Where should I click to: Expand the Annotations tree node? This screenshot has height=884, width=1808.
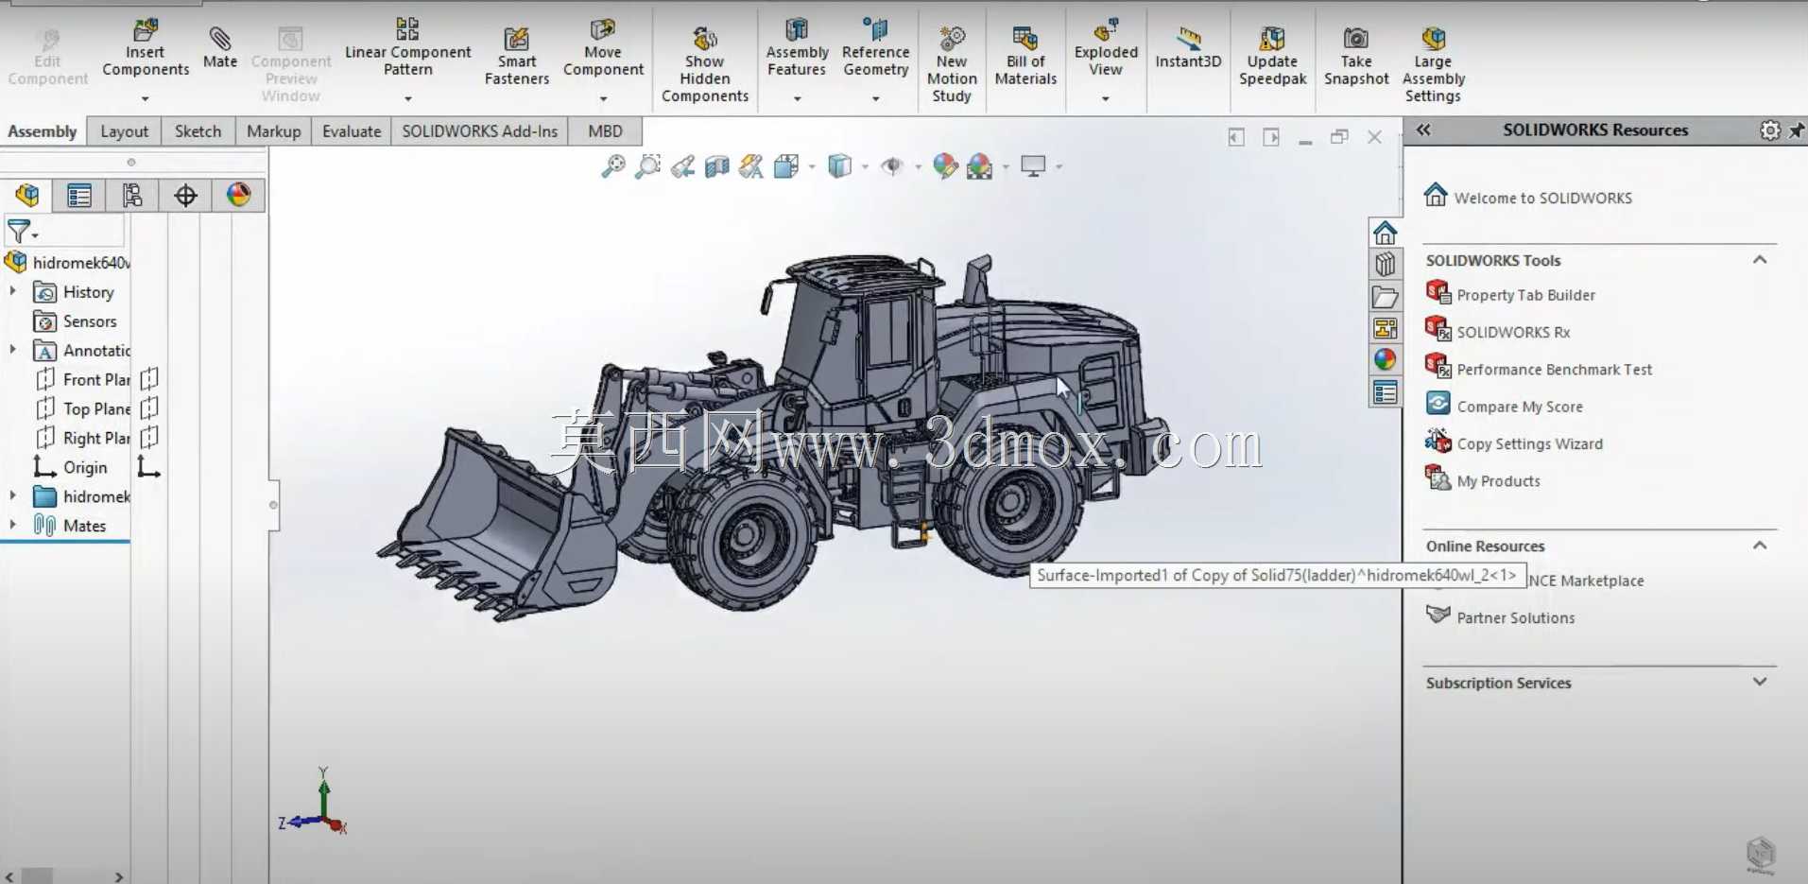(12, 351)
